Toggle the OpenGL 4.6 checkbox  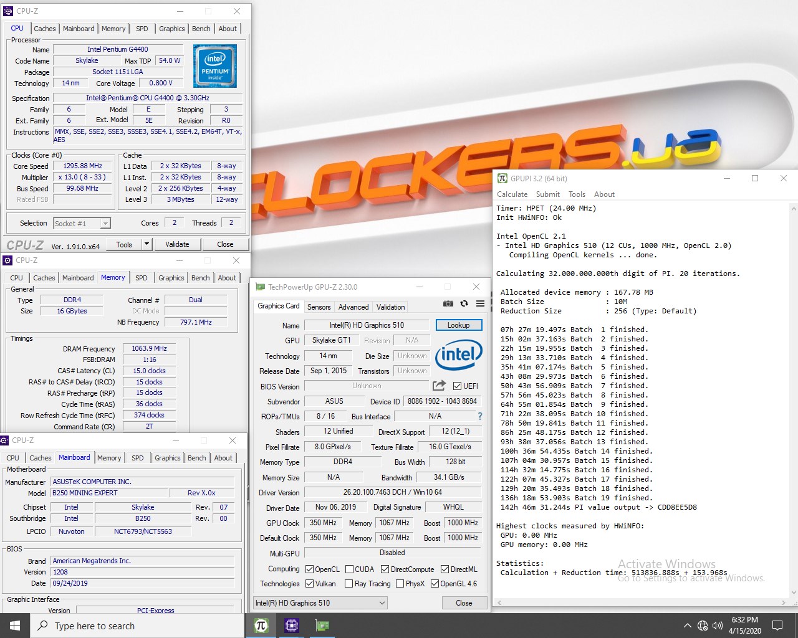(x=435, y=584)
